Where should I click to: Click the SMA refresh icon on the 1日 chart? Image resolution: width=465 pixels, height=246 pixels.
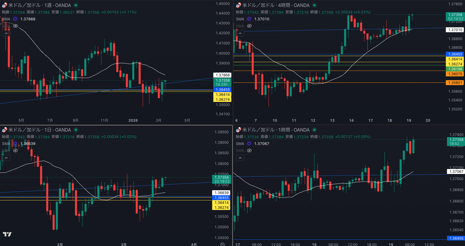pos(15,143)
